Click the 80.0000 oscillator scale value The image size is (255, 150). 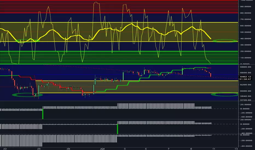pos(246,13)
